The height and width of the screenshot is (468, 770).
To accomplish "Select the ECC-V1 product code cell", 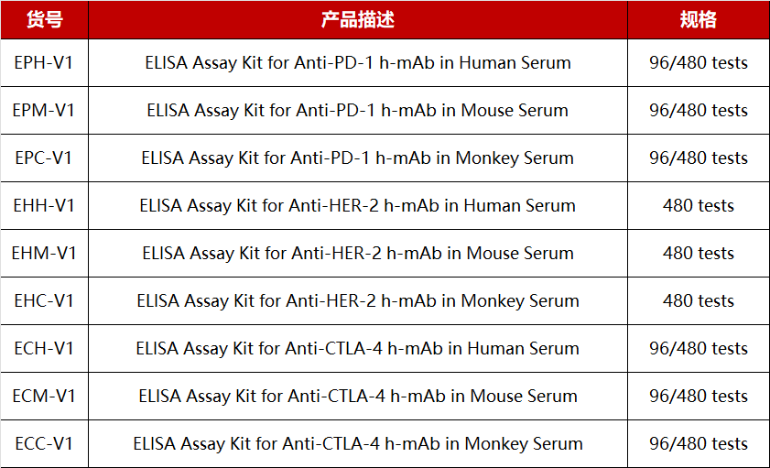I will (x=44, y=444).
